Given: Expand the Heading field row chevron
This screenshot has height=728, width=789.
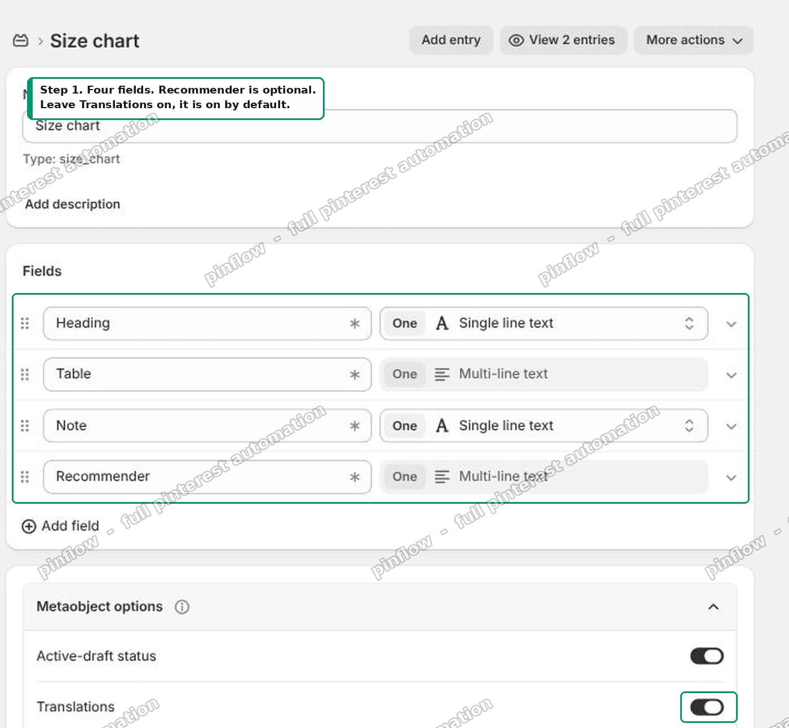Looking at the screenshot, I should (731, 324).
